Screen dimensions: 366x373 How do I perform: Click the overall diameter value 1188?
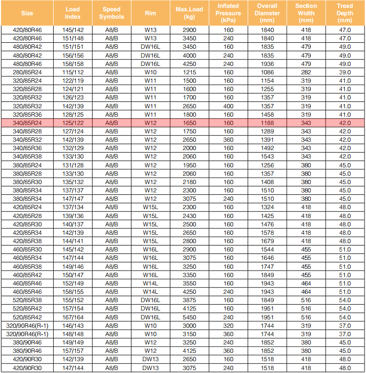tap(267, 123)
